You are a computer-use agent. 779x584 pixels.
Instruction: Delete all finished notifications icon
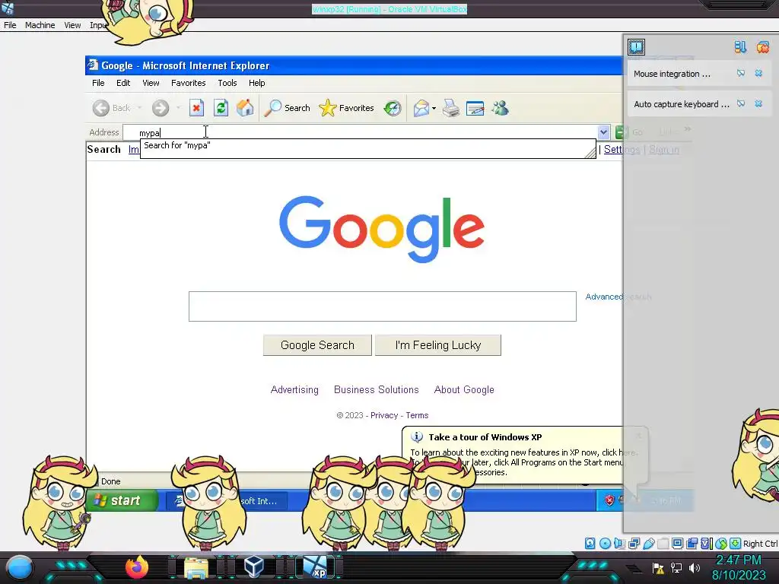click(x=763, y=46)
